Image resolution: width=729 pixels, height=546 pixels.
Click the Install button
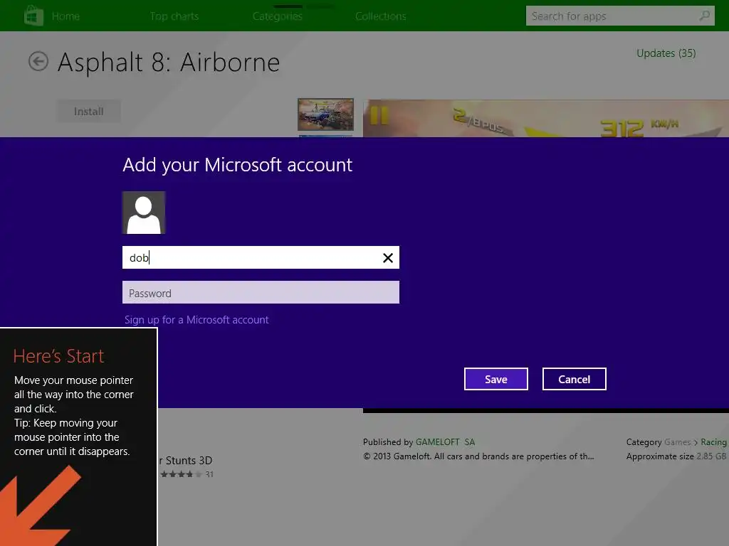89,112
